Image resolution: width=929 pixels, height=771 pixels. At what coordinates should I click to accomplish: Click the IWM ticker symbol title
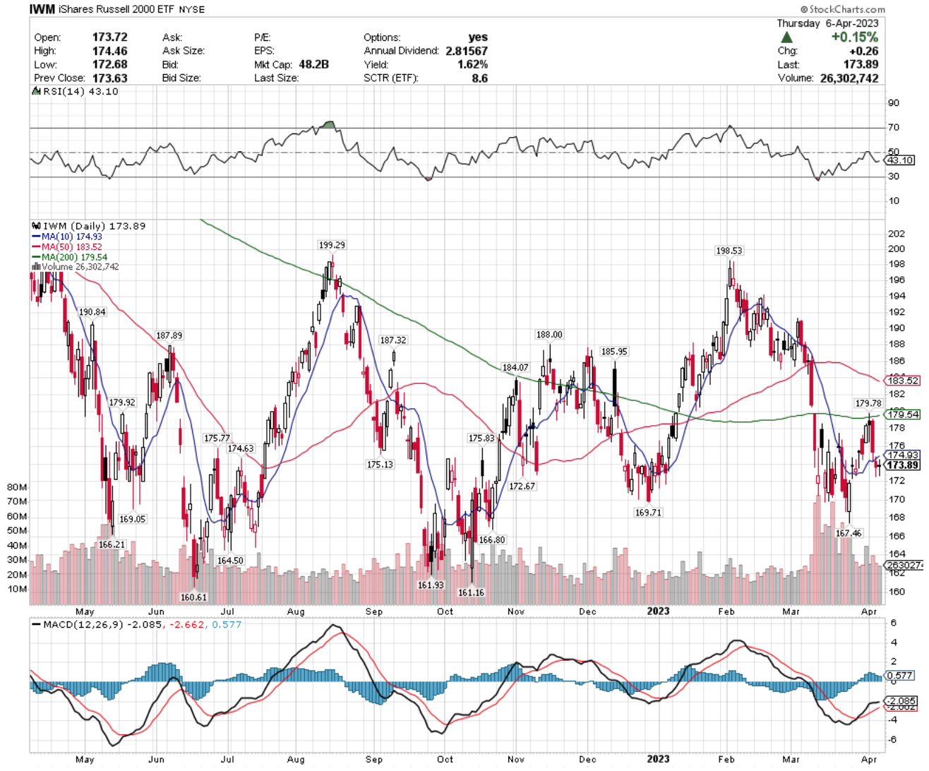pos(42,10)
